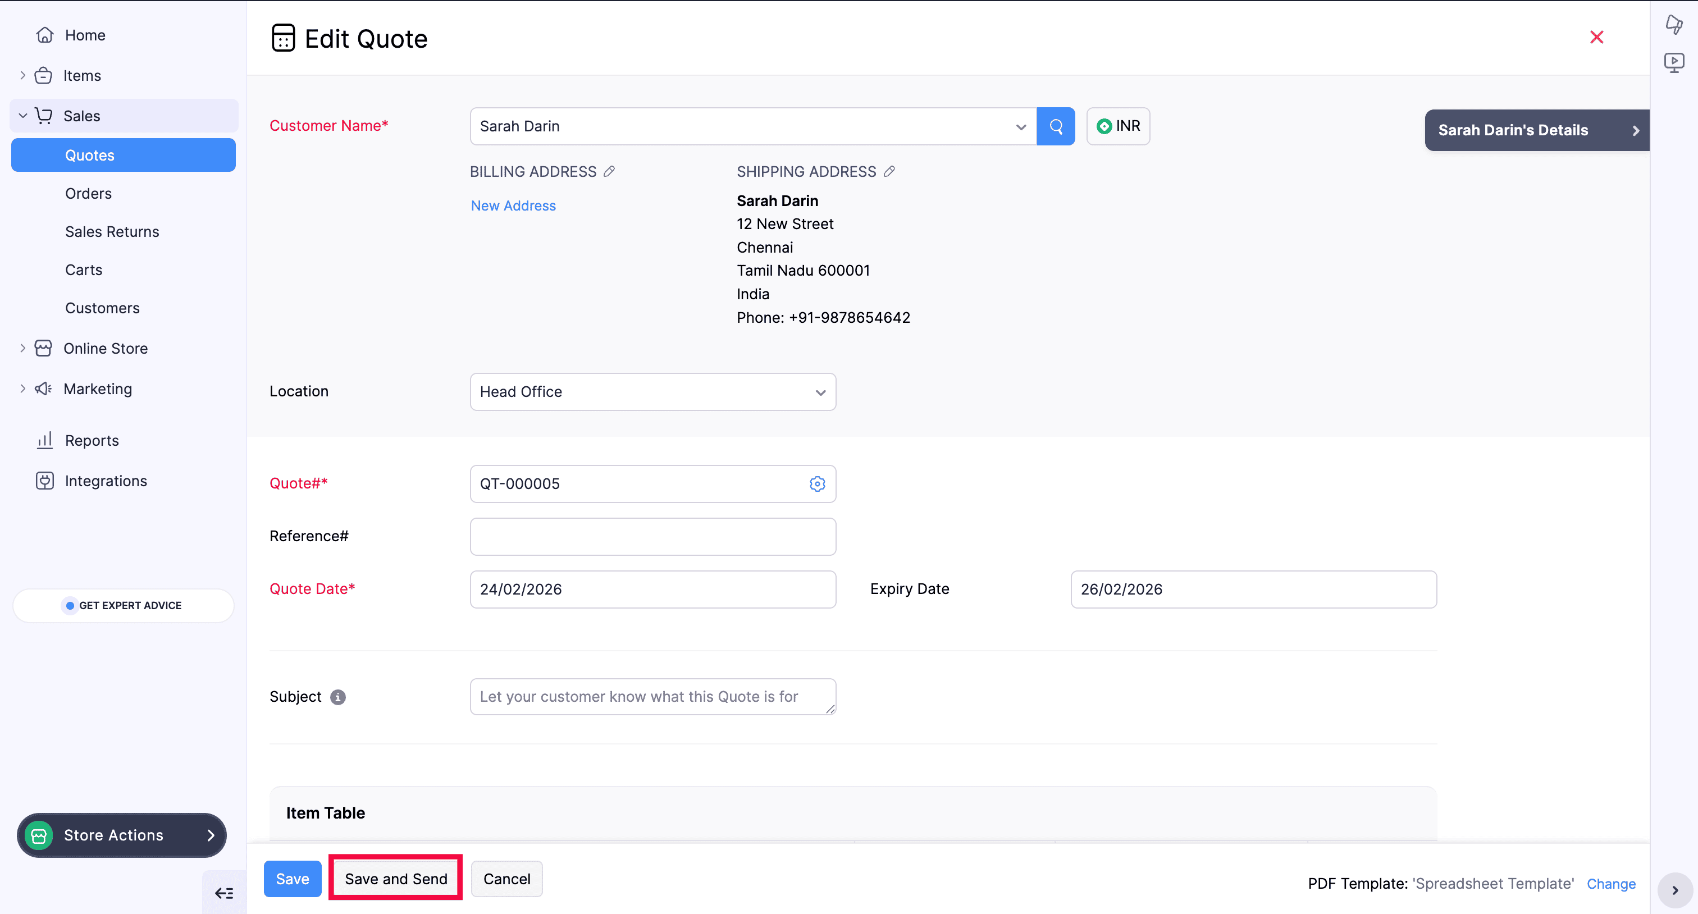This screenshot has height=914, width=1698.
Task: Close the Edit Quote form
Action: tap(1596, 38)
